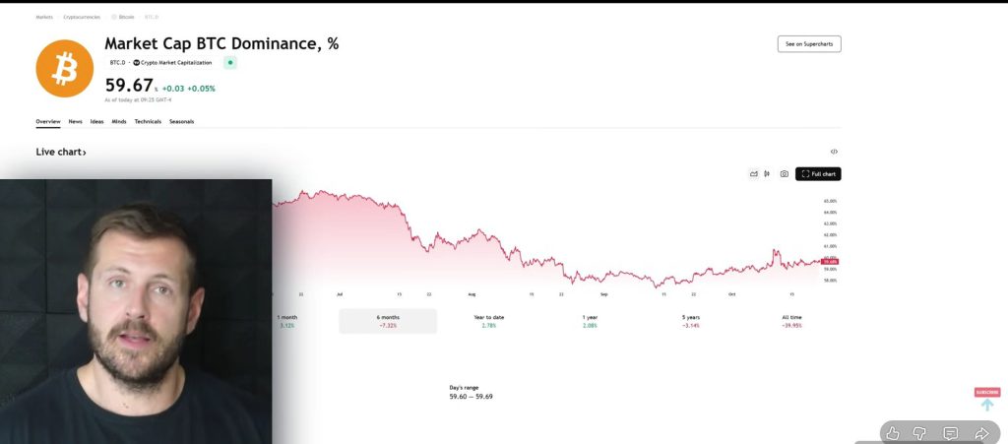This screenshot has width=1008, height=444.
Task: Select the All time range
Action: coord(791,321)
